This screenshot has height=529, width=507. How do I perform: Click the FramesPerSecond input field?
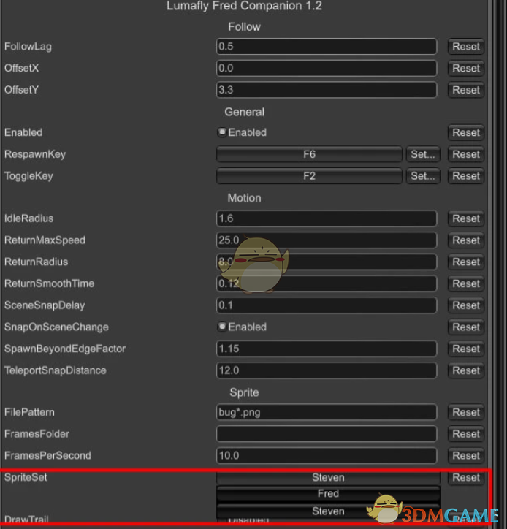(327, 455)
